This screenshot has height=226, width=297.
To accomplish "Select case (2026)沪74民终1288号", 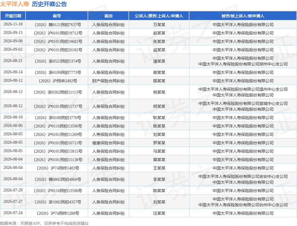I will [x=58, y=213].
